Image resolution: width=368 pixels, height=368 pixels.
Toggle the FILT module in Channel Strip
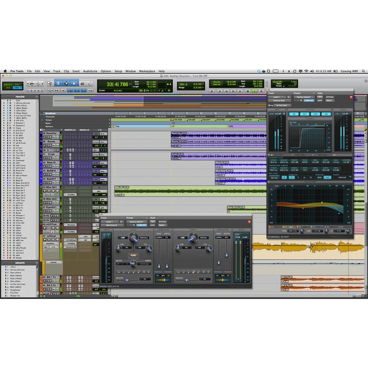pyautogui.click(x=305, y=114)
